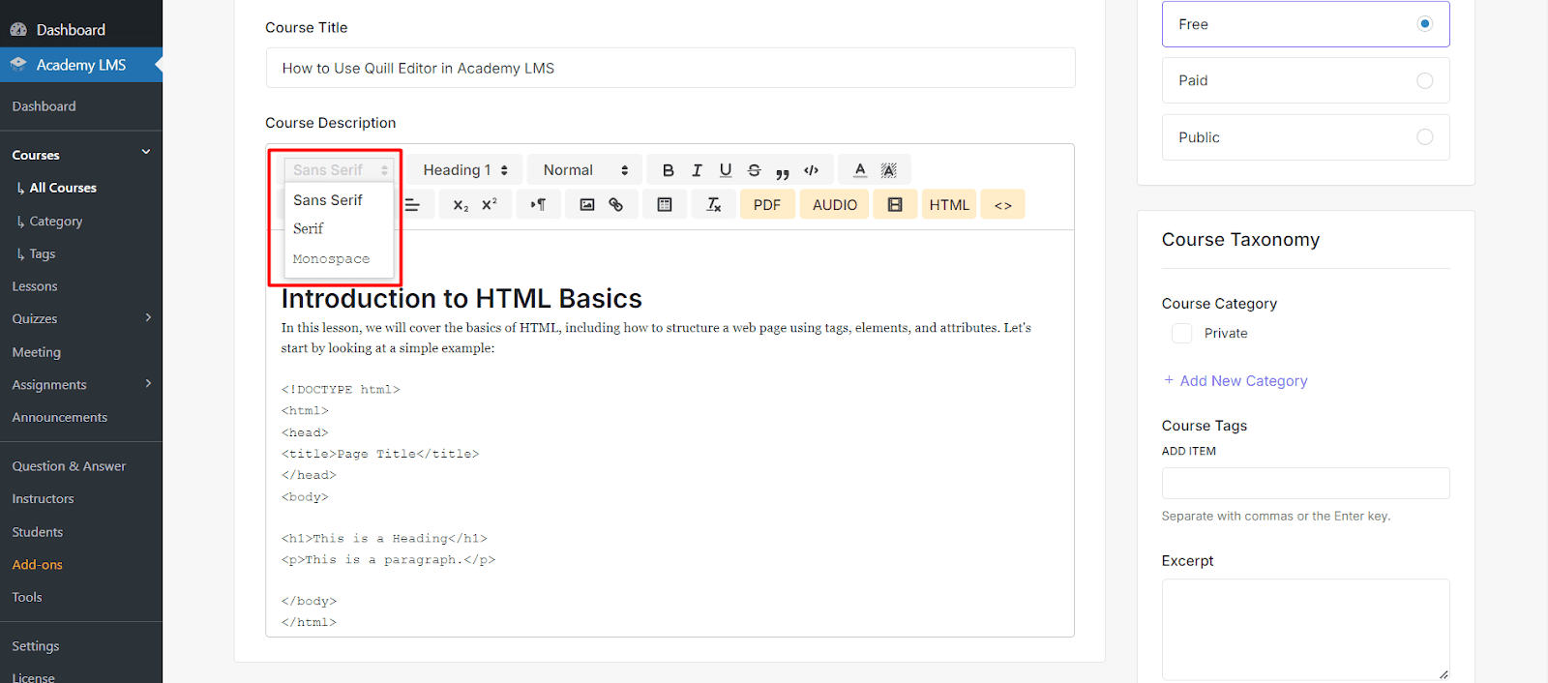This screenshot has width=1548, height=683.
Task: Click the plus icon before Add New Category
Action: [1169, 380]
